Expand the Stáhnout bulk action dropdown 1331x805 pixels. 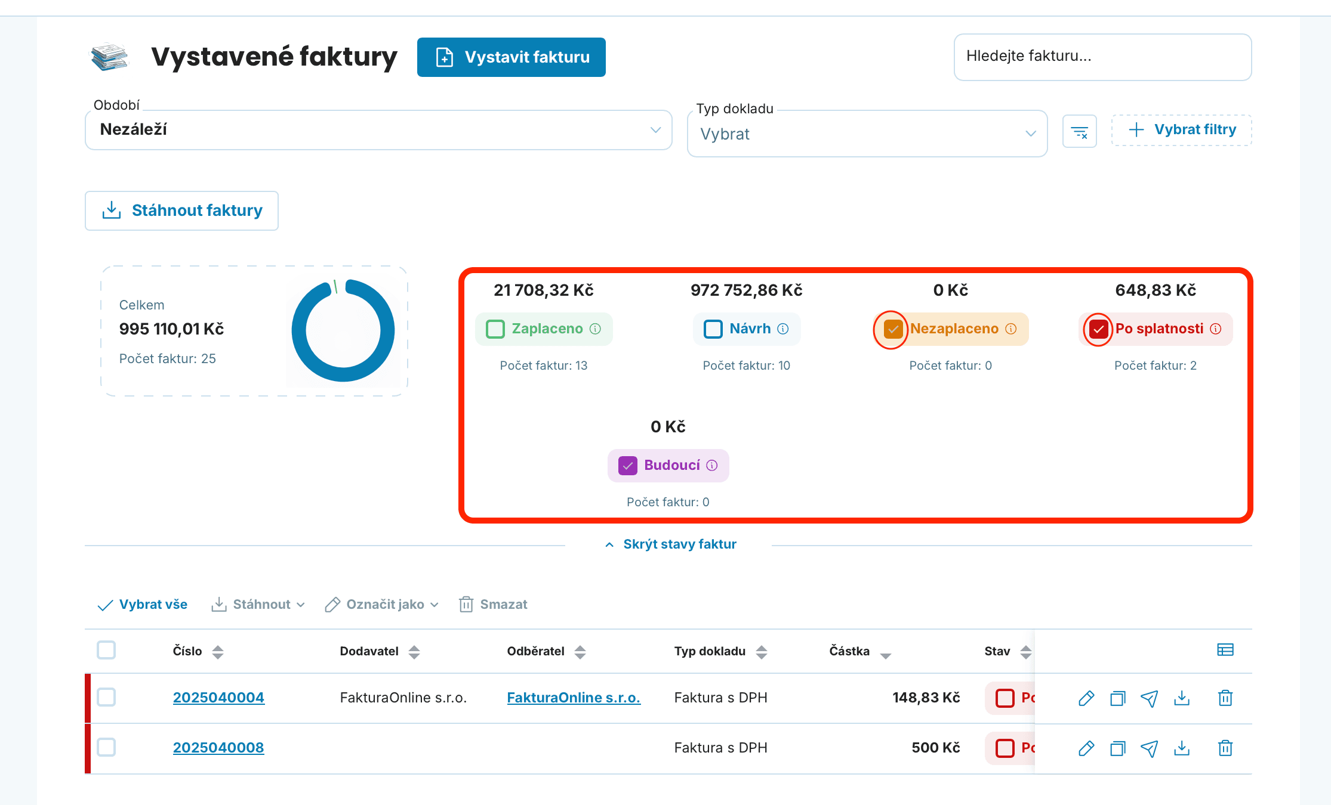258,605
